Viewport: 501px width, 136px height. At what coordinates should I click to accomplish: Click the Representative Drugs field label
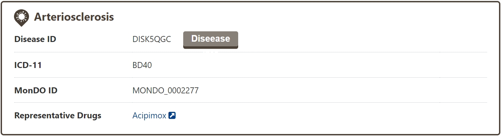[58, 116]
